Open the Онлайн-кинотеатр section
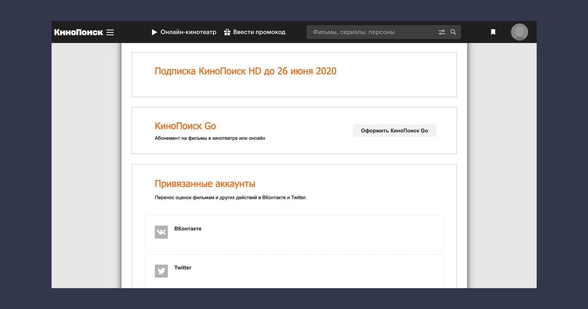588x309 pixels. pyautogui.click(x=184, y=32)
